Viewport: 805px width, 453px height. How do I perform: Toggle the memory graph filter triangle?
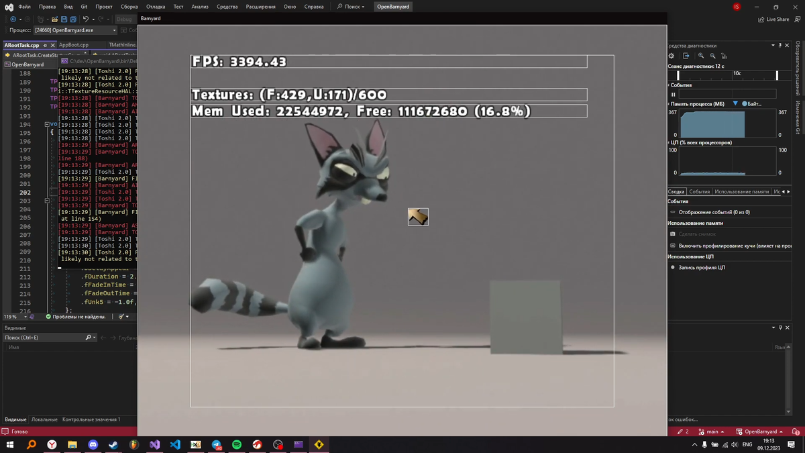(735, 103)
